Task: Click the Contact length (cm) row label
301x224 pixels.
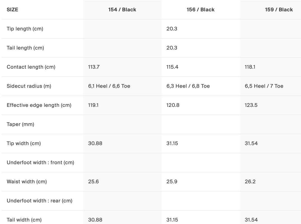Action: (31, 67)
